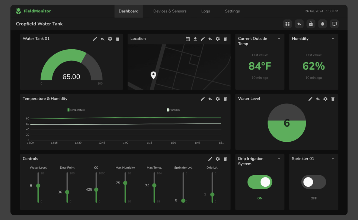Click reply arrow on Water Tank 01
The image size is (358, 220).
pos(103,39)
